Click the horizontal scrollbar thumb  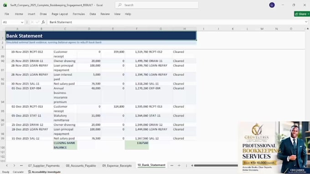(216, 165)
